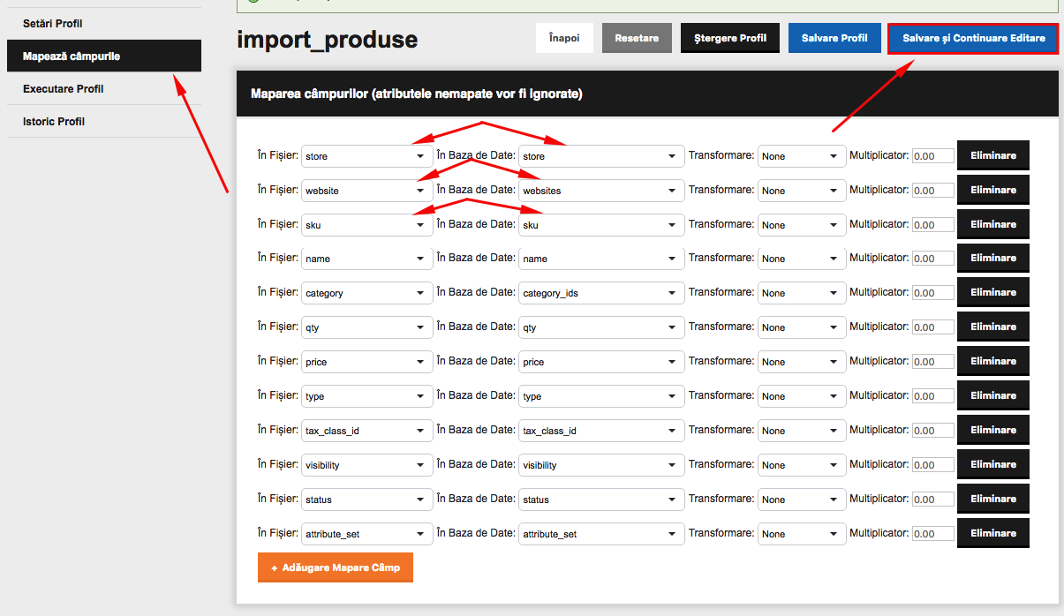This screenshot has width=1064, height=616.
Task: Focus Multiplicator field in the attribute_set row
Action: coord(933,534)
